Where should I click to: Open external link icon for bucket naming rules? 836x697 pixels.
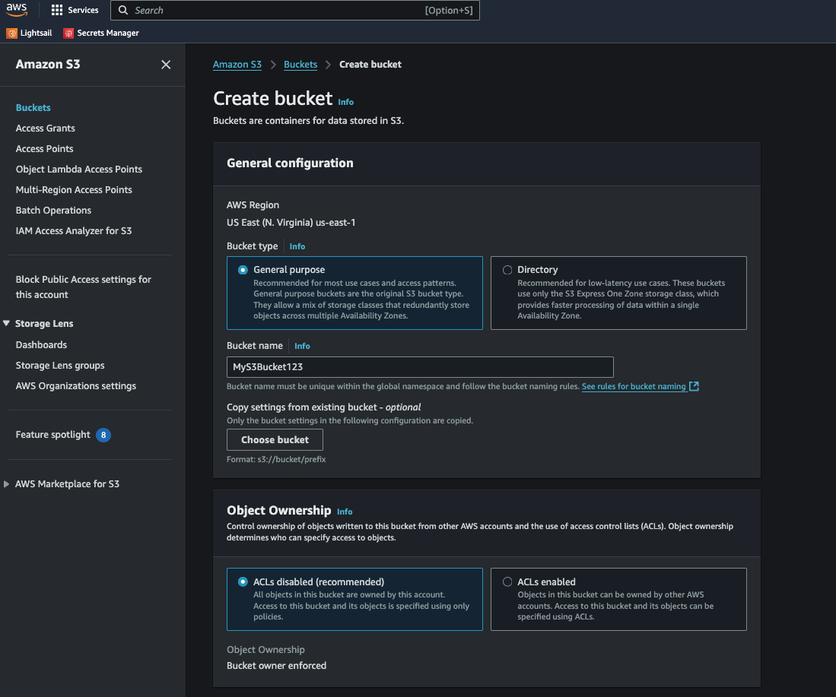[x=694, y=386]
